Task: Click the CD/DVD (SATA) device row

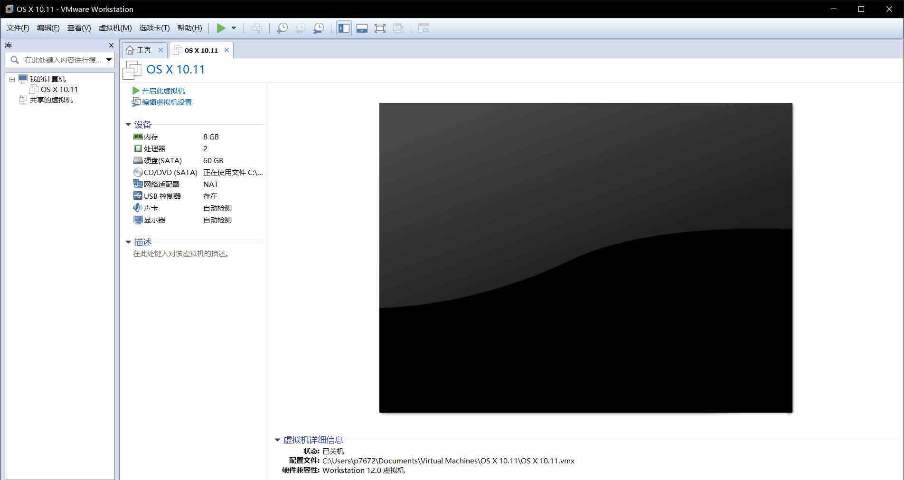Action: click(x=198, y=172)
